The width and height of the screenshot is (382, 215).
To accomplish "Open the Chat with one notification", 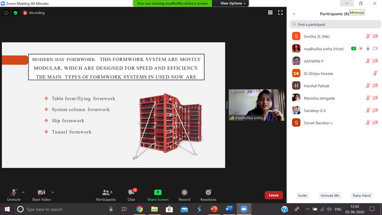I will click(131, 195).
